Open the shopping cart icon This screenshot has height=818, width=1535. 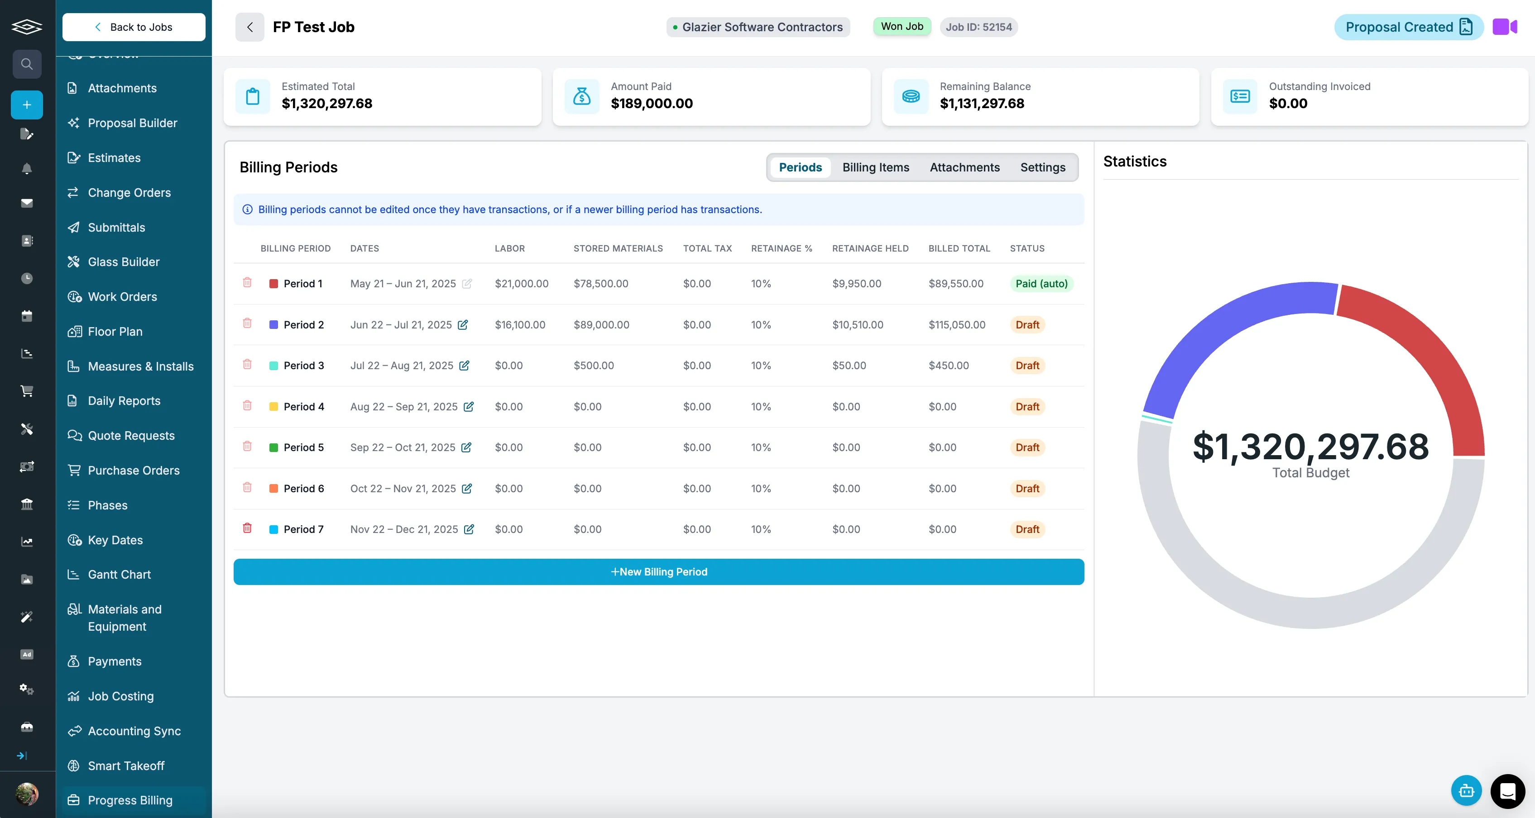[27, 390]
